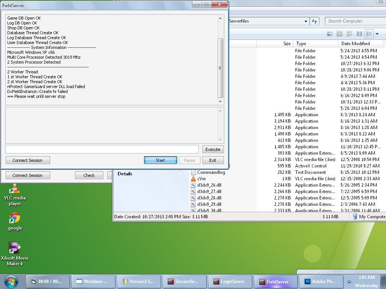Collapse the Details pane chevron
The width and height of the screenshot is (386, 289).
(180, 174)
